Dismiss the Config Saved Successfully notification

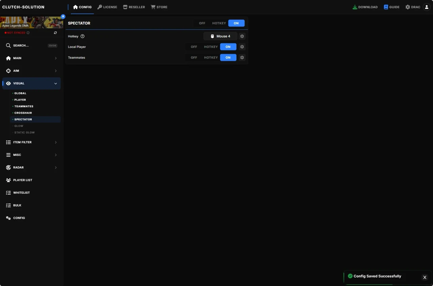coord(425,277)
